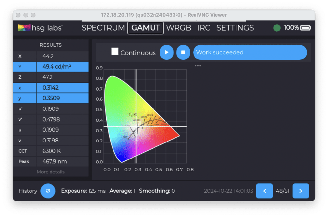Screen dimensions: 328x217
Task: Click the Smoothing 0 setting
Action: (x=157, y=191)
